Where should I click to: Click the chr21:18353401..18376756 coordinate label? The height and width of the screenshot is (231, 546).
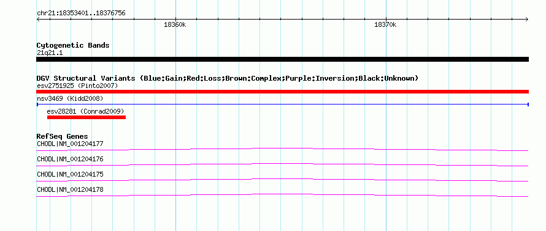point(81,13)
